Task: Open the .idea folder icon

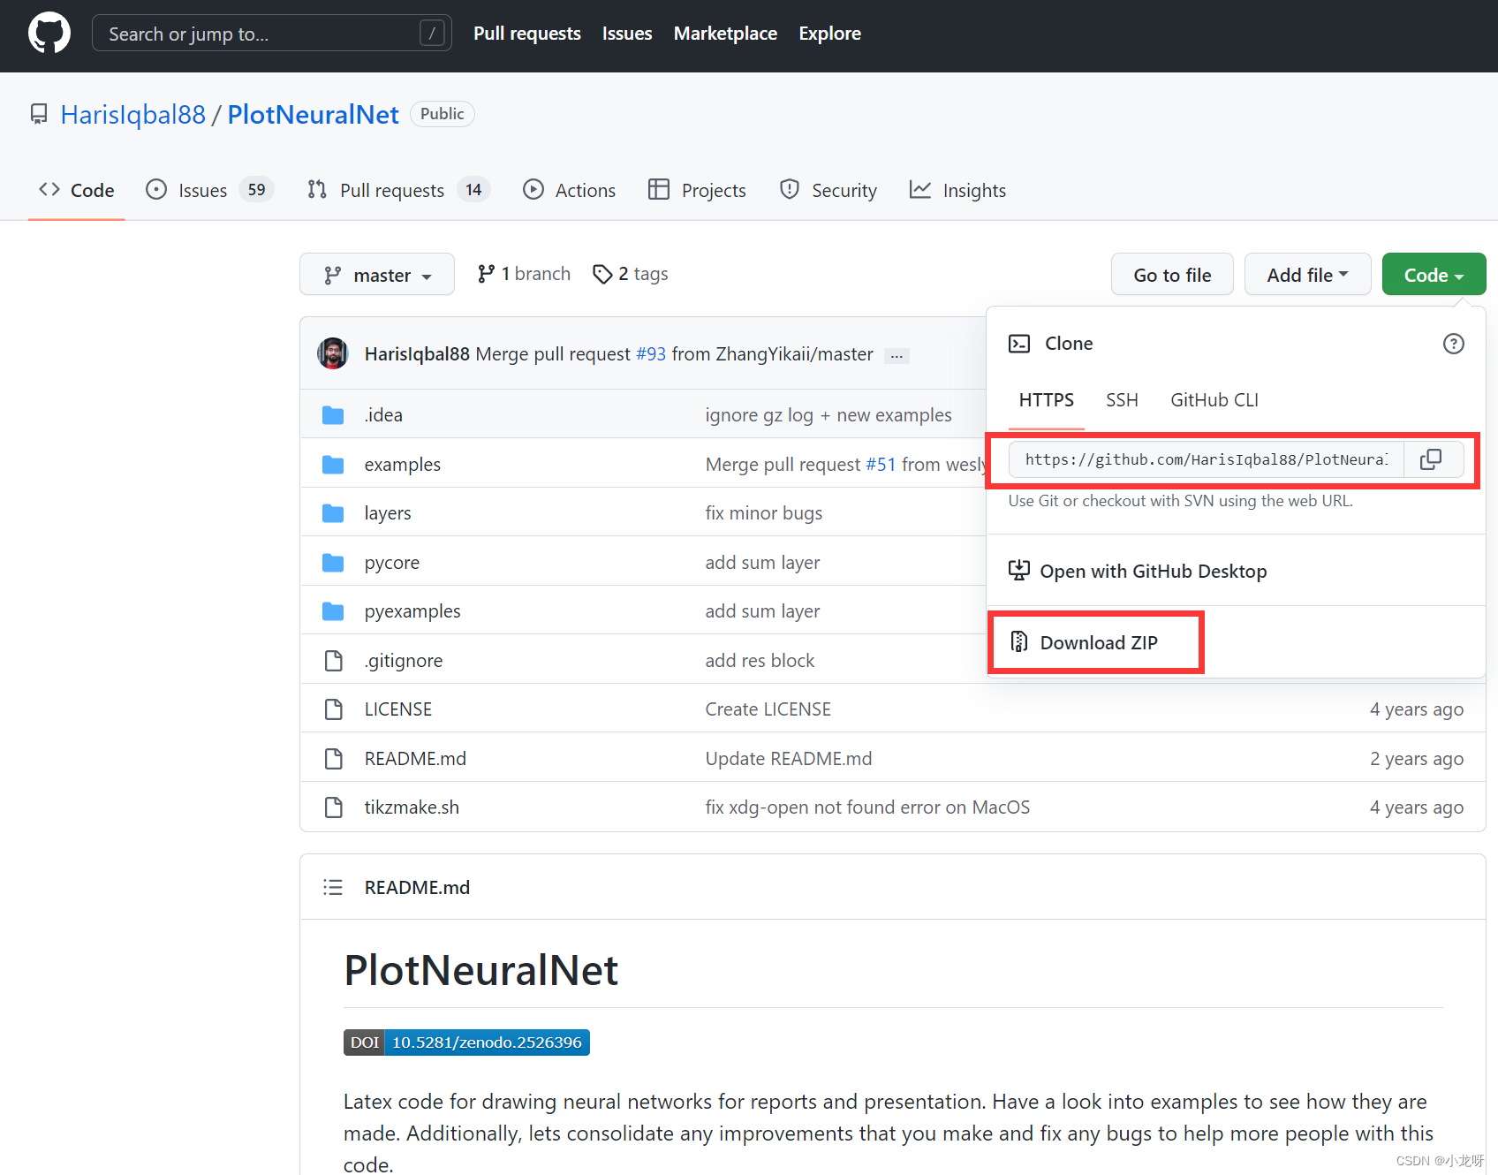Action: pos(333,415)
